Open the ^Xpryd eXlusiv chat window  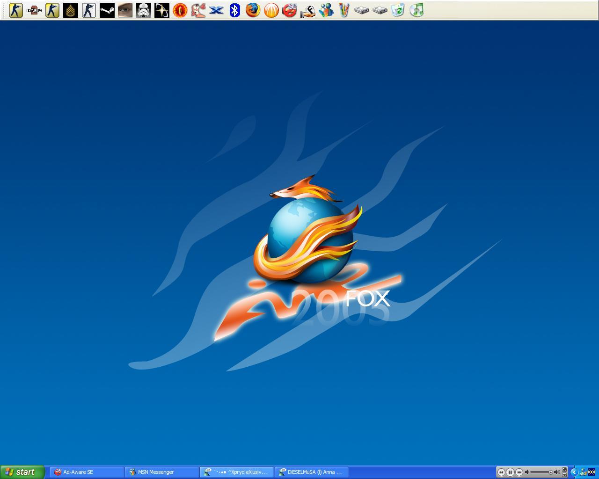pyautogui.click(x=237, y=472)
